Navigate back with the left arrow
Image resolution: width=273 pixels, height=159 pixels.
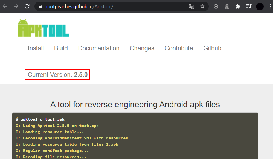coord(5,6)
